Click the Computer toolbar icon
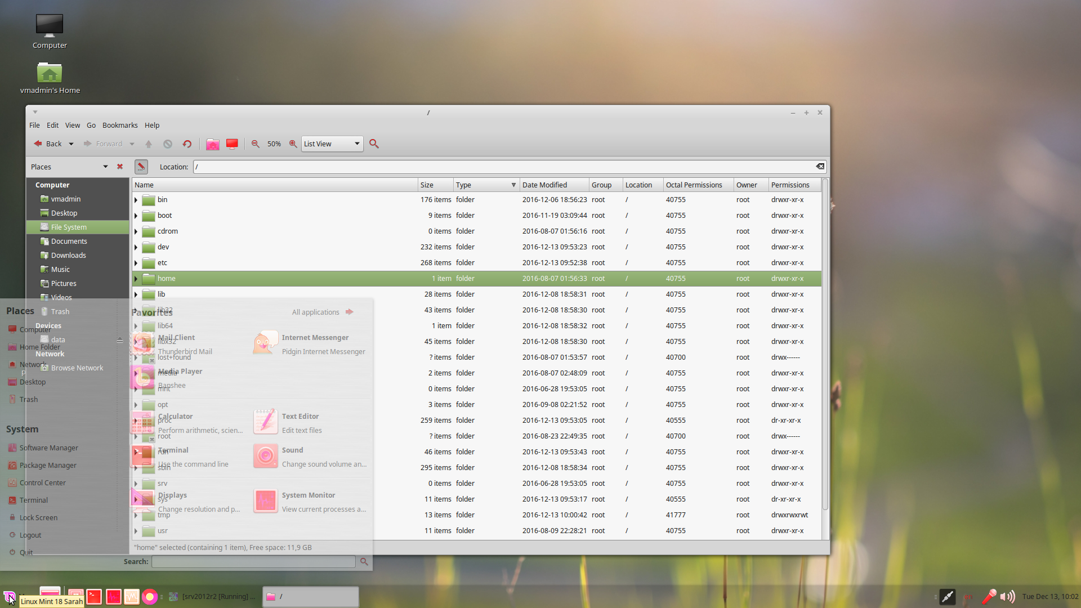Viewport: 1081px width, 608px height. pyautogui.click(x=232, y=144)
